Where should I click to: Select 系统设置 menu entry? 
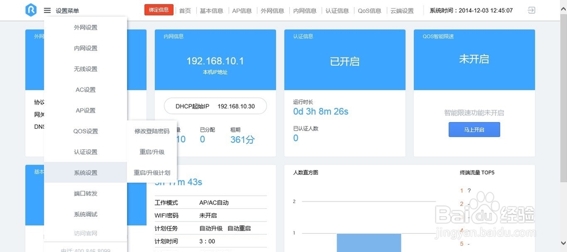(x=86, y=173)
